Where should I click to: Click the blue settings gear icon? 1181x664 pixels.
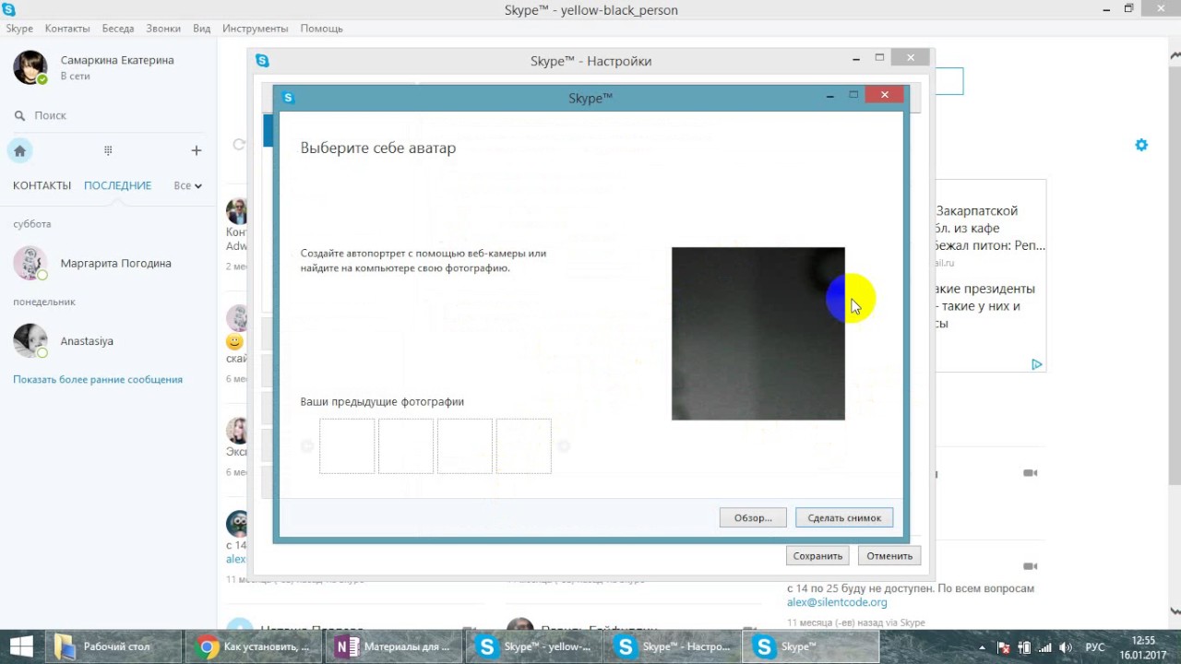[1141, 145]
